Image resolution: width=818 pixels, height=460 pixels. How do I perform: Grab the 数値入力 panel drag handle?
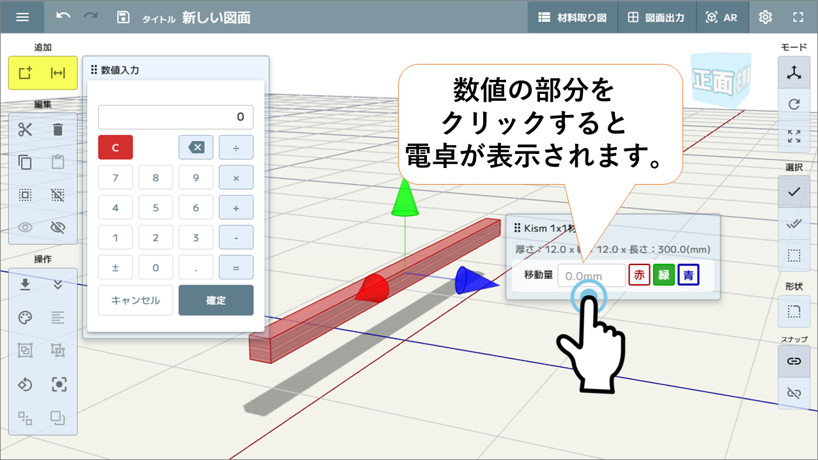coord(95,70)
